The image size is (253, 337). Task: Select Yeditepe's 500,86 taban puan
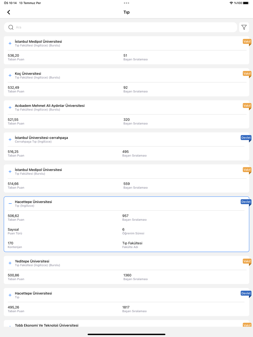(x=13, y=275)
